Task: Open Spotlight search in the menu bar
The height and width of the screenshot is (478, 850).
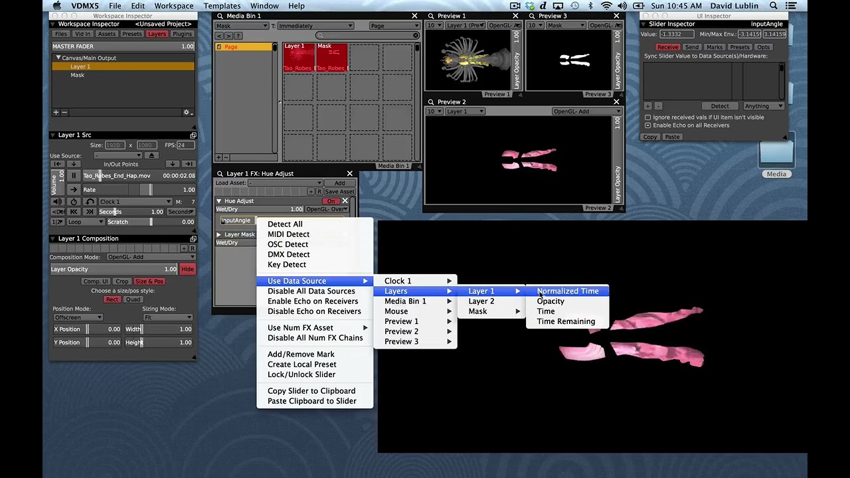Action: click(774, 6)
